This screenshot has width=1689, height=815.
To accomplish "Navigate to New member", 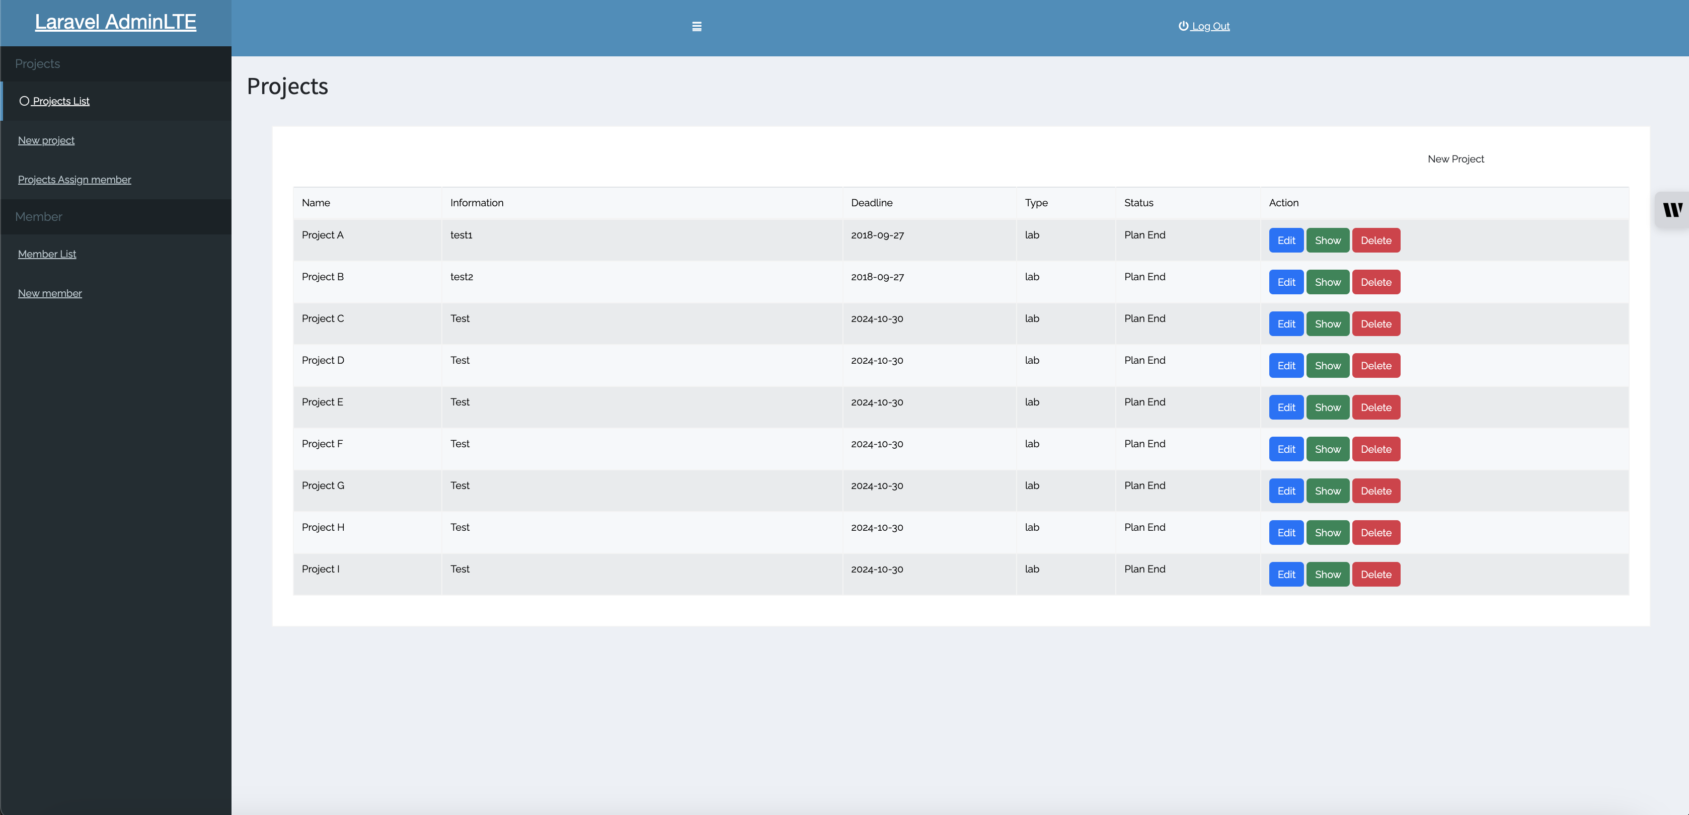I will point(49,292).
